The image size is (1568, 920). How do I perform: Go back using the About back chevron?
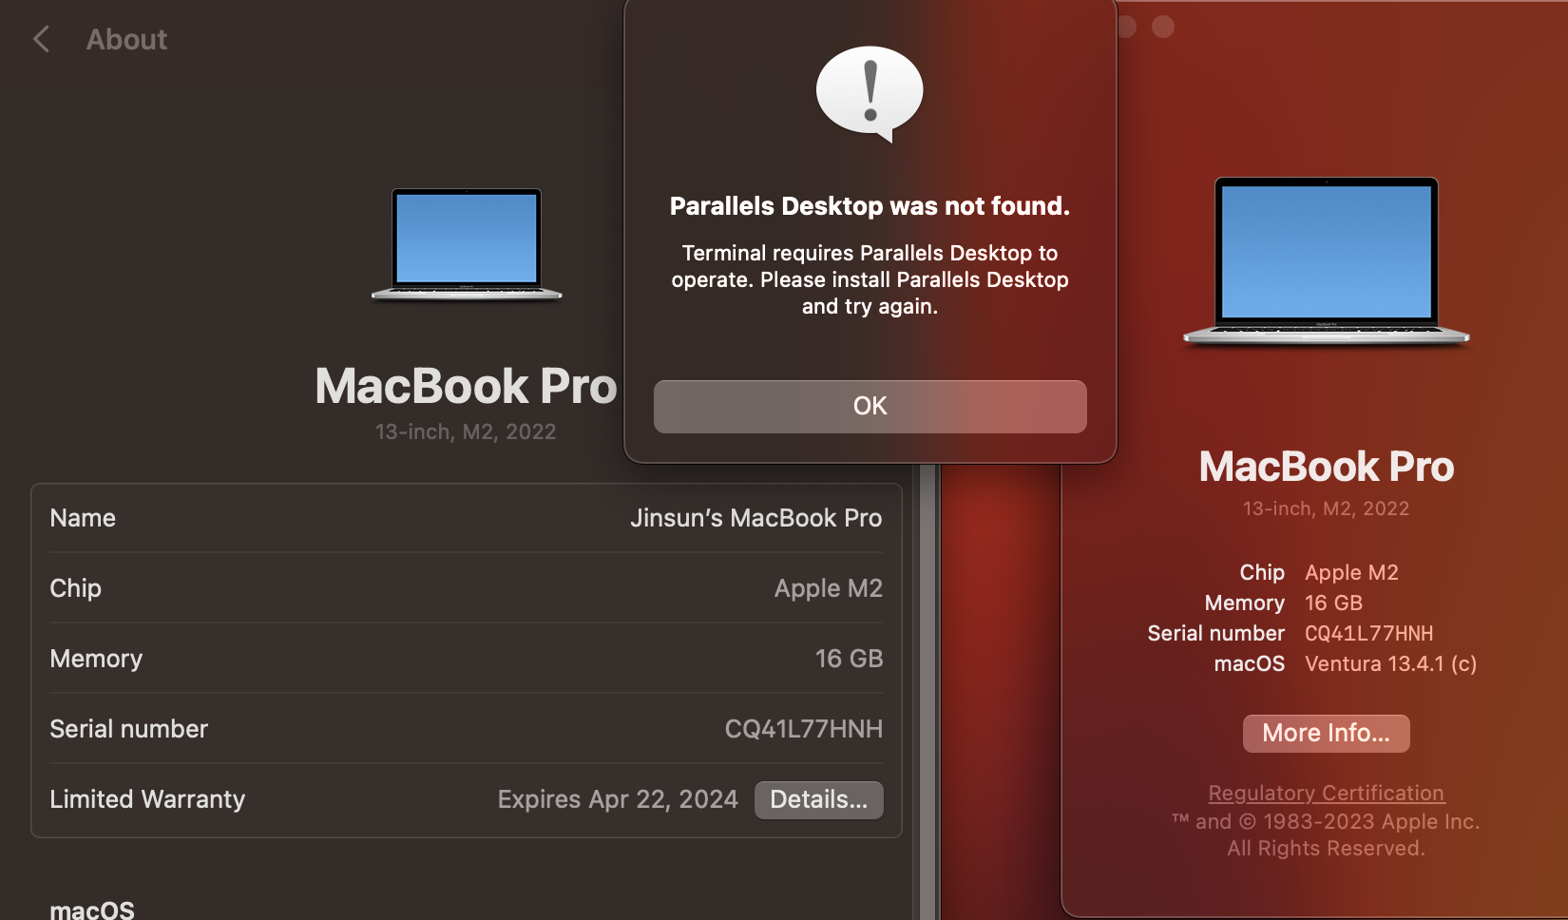click(41, 39)
